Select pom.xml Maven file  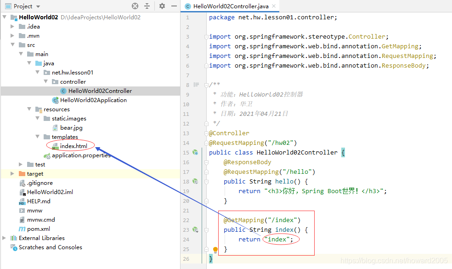pyautogui.click(x=38, y=229)
